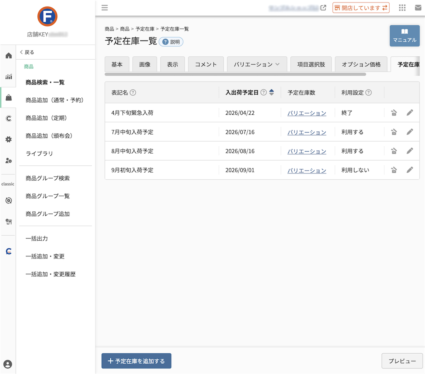The height and width of the screenshot is (374, 425).
Task: Open the member settings sidebar icon
Action: 9,160
